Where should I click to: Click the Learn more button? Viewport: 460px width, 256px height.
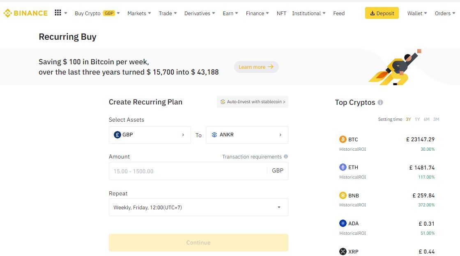tap(256, 67)
